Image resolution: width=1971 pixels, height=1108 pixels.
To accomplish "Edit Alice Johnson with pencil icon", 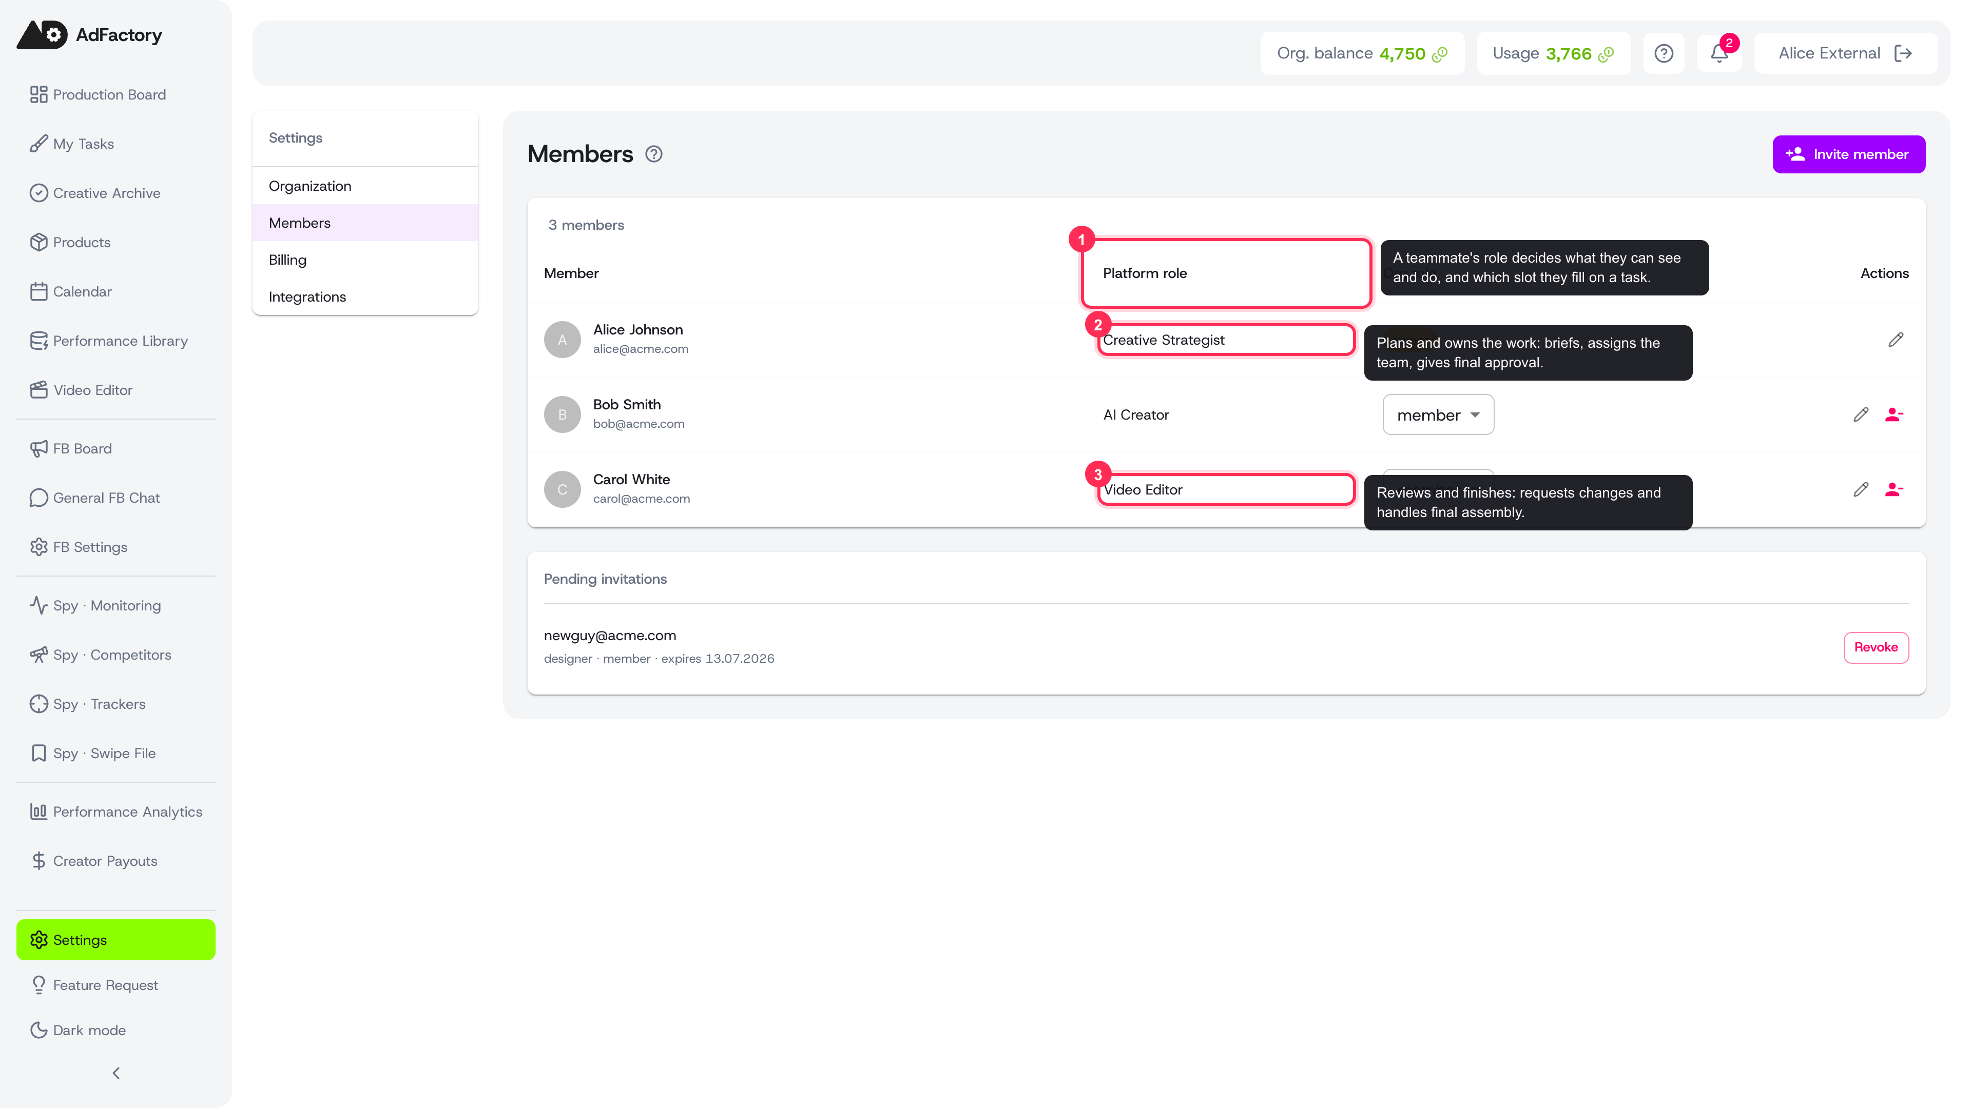I will click(1895, 340).
